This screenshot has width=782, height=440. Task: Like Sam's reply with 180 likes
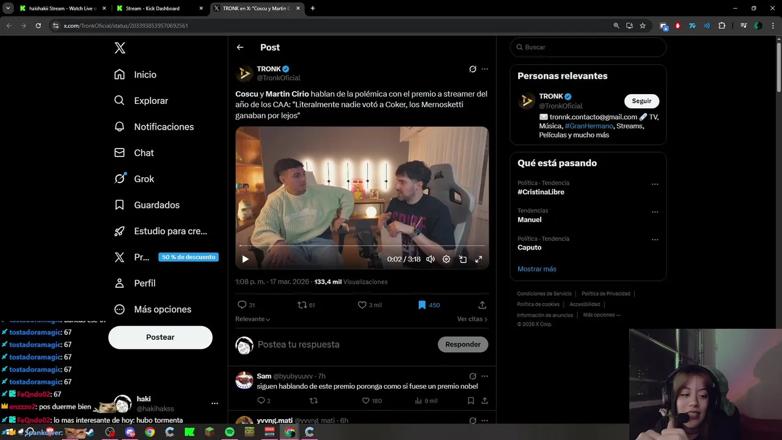[x=371, y=401]
